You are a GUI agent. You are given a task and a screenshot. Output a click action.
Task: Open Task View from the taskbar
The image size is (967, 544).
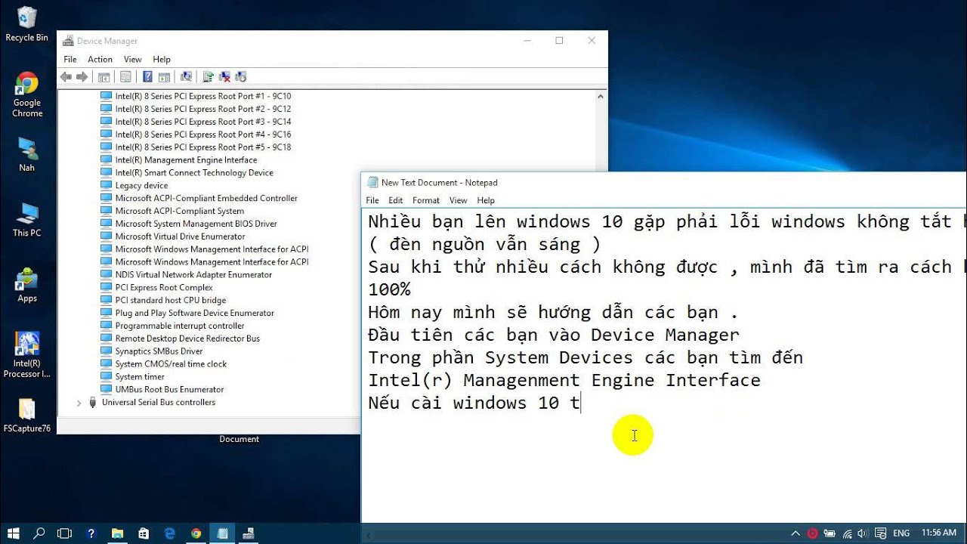[64, 533]
